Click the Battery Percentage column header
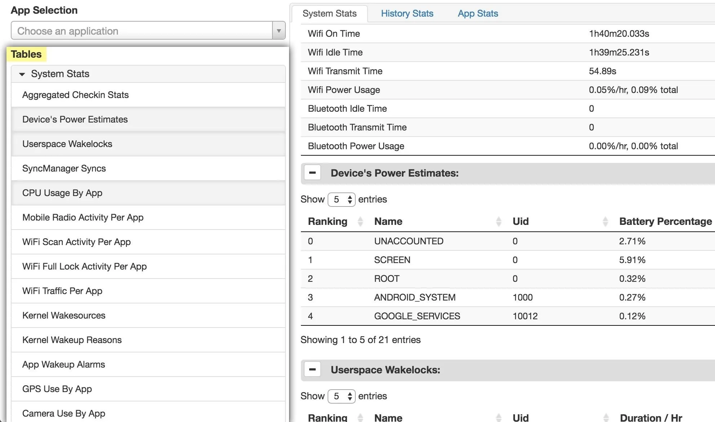This screenshot has height=422, width=715. pos(665,221)
